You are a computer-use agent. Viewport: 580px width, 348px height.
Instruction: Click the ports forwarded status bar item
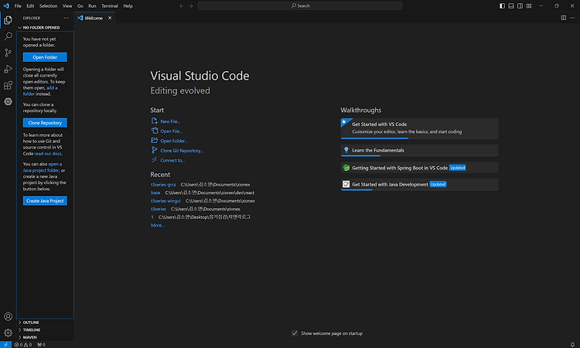41,345
